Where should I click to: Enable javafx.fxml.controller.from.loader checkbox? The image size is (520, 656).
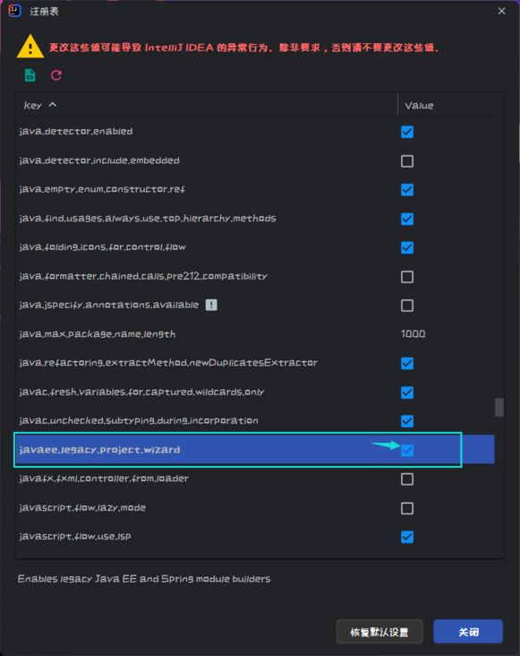coord(407,479)
